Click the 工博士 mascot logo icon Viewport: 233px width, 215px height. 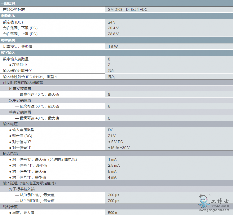(x=204, y=201)
